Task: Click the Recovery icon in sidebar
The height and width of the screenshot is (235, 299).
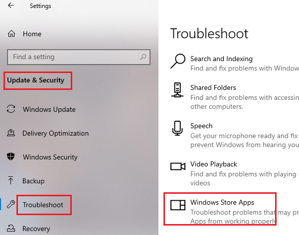Action: 11,229
